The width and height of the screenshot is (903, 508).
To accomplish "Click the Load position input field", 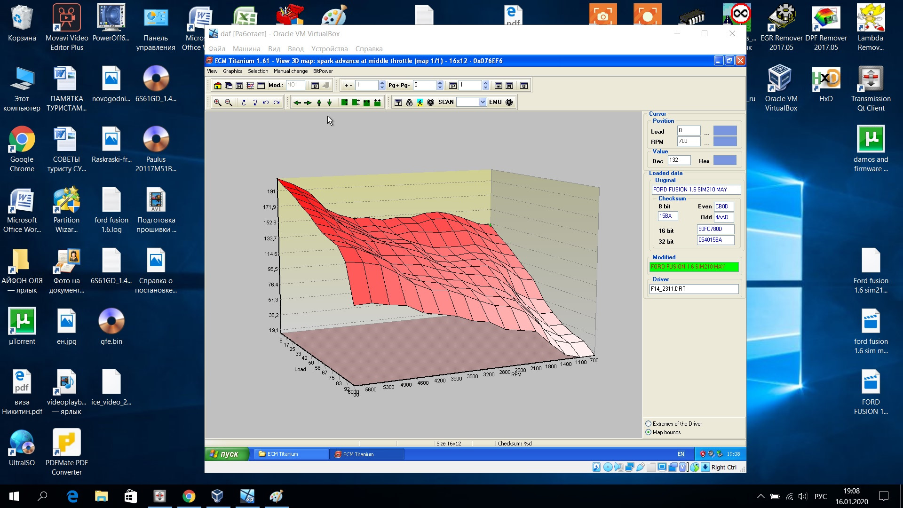I will click(x=689, y=131).
